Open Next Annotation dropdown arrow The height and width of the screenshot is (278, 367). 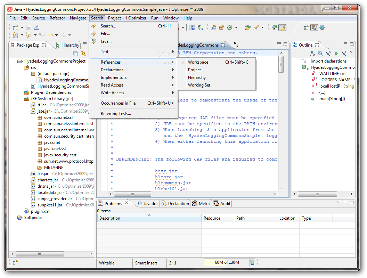[22, 35]
